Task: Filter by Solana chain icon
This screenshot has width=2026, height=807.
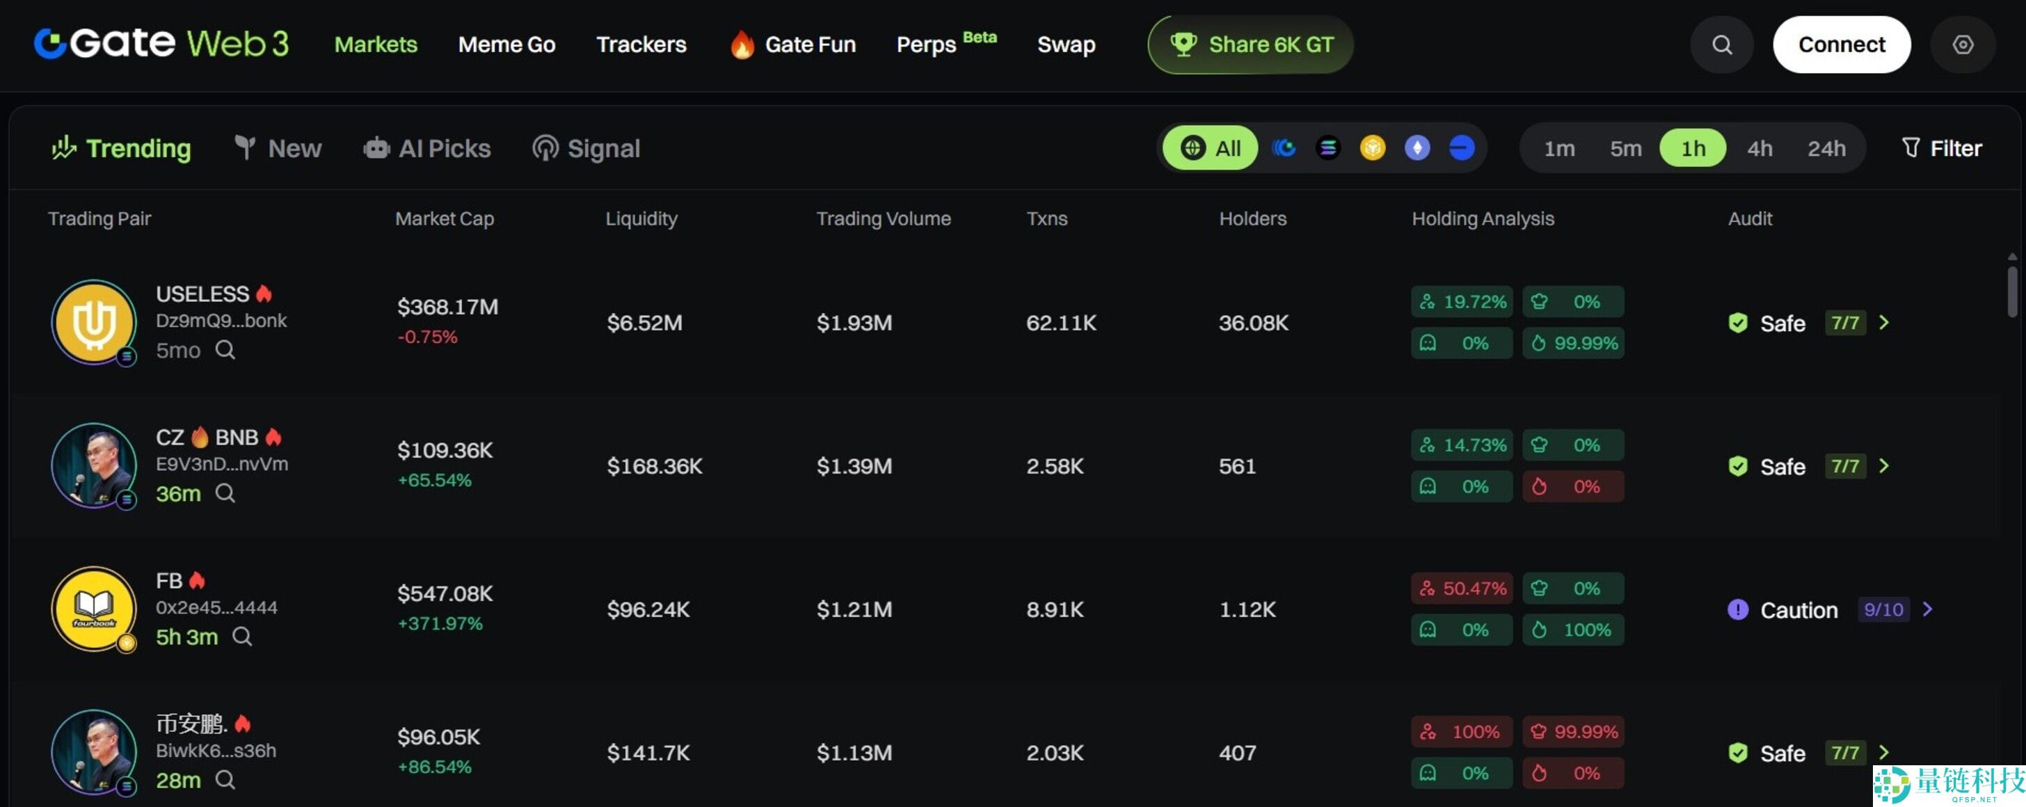Action: pyautogui.click(x=1327, y=148)
